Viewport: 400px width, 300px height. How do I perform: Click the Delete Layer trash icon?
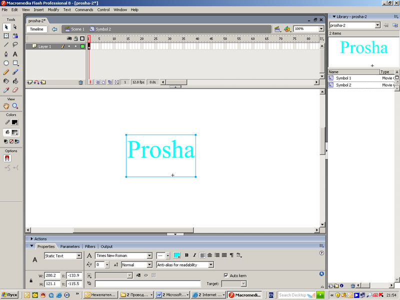80,82
